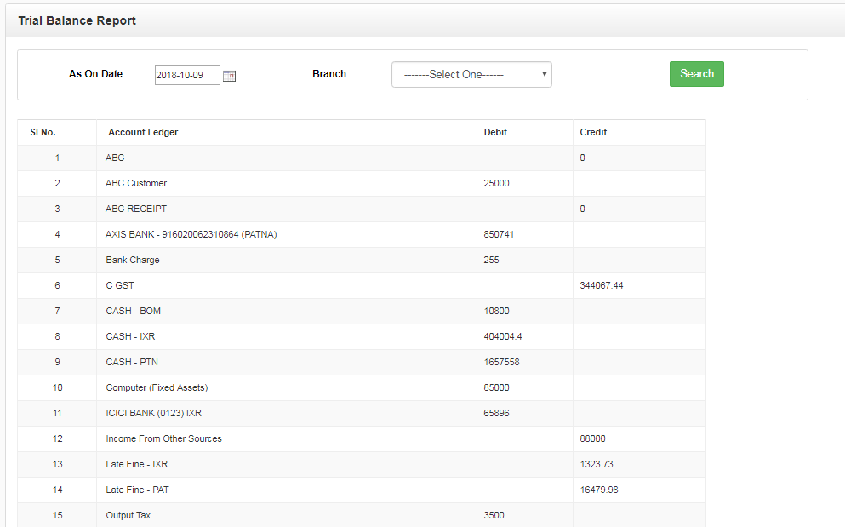Select the Output Tax ledger row
This screenshot has width=845, height=527.
[x=362, y=515]
